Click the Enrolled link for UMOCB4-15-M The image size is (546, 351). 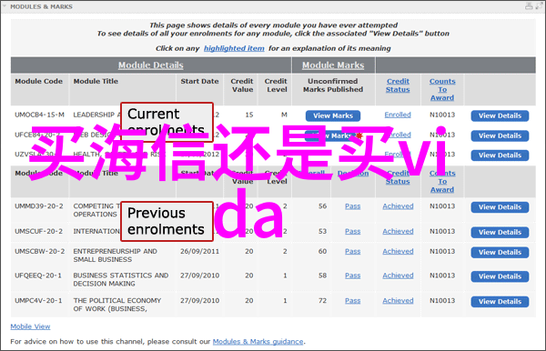[x=398, y=115]
